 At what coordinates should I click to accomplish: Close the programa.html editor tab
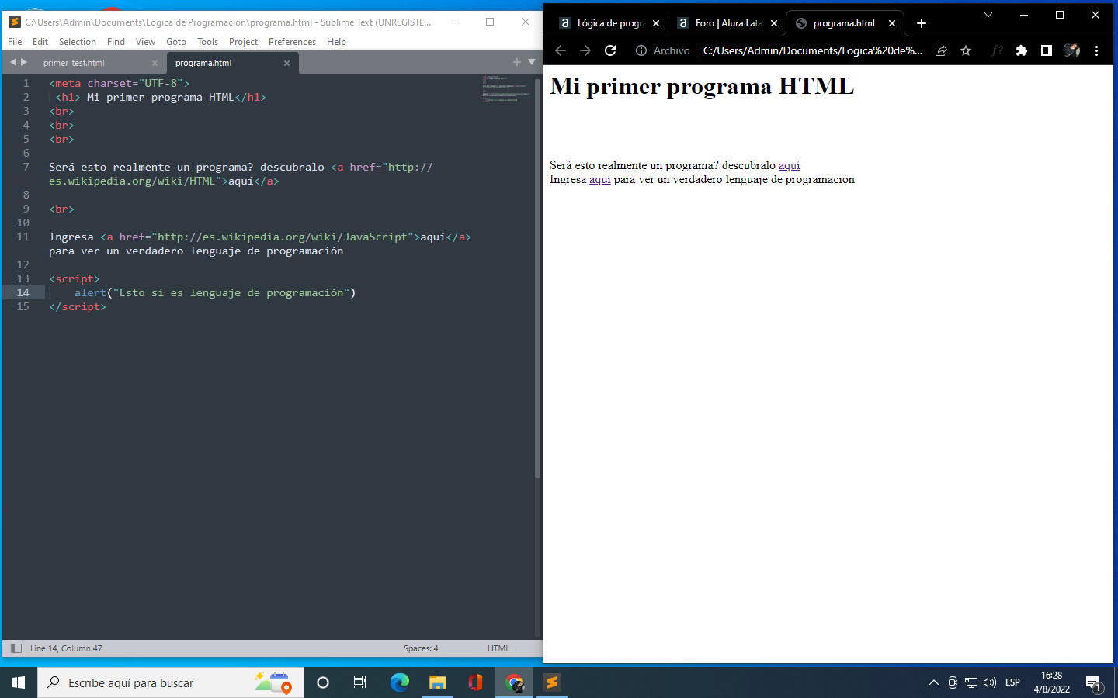click(286, 63)
